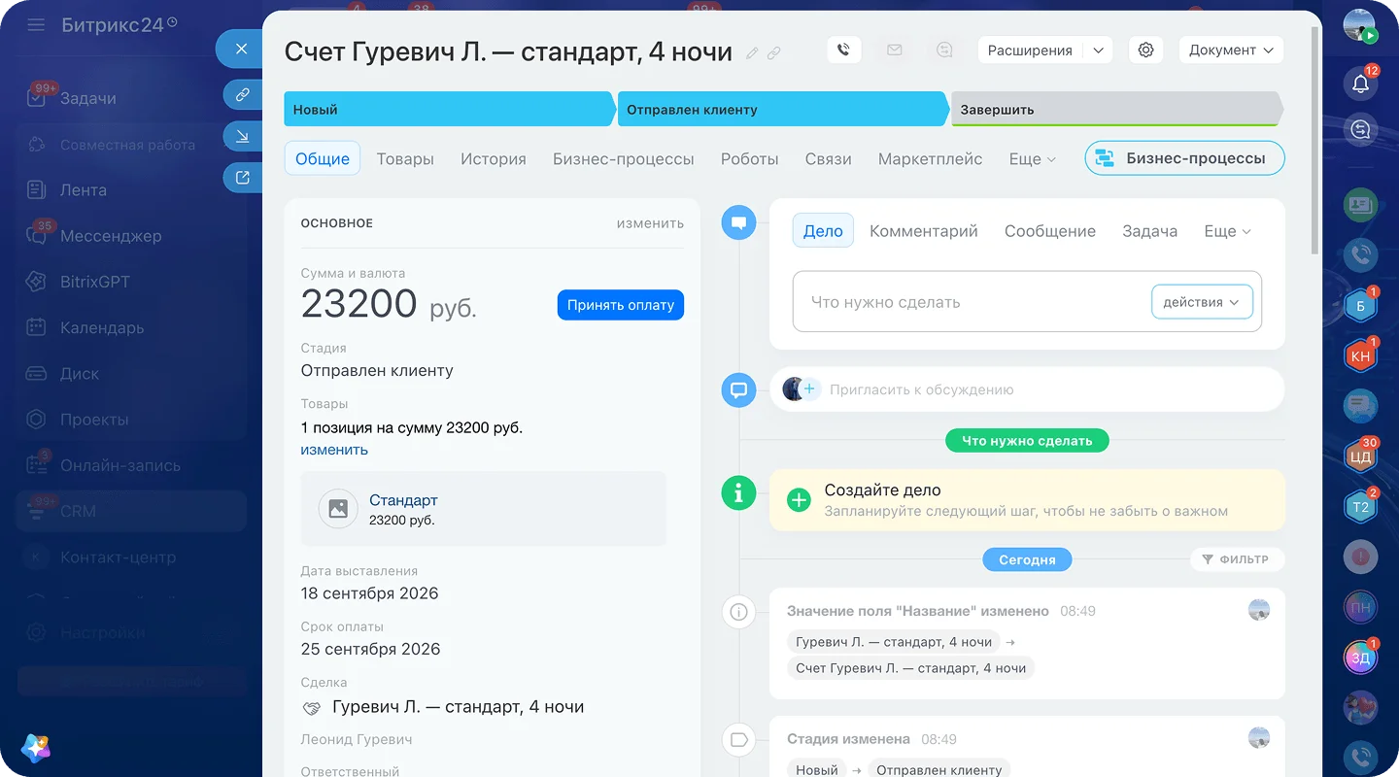The height and width of the screenshot is (777, 1399).
Task: Open the Гуревич Л. deal link
Action: click(458, 707)
